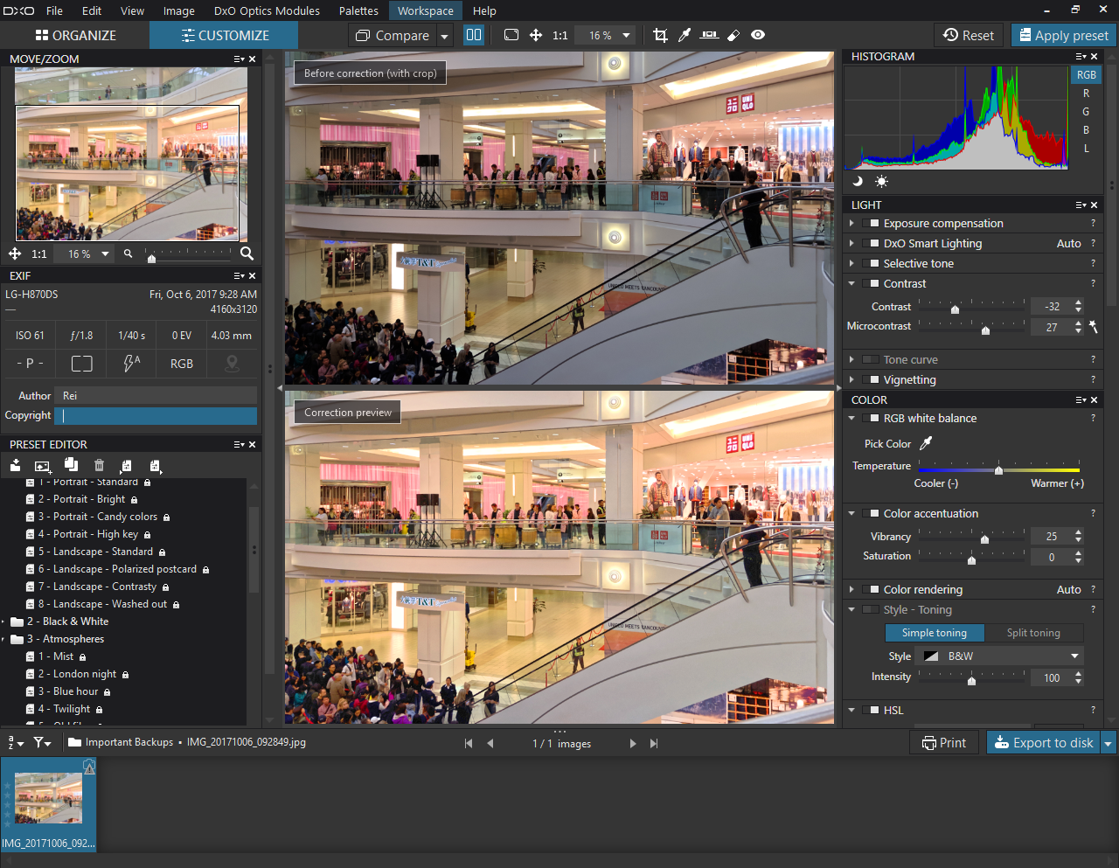The height and width of the screenshot is (868, 1119).
Task: Open the Export to disk dropdown arrow
Action: 1108,743
